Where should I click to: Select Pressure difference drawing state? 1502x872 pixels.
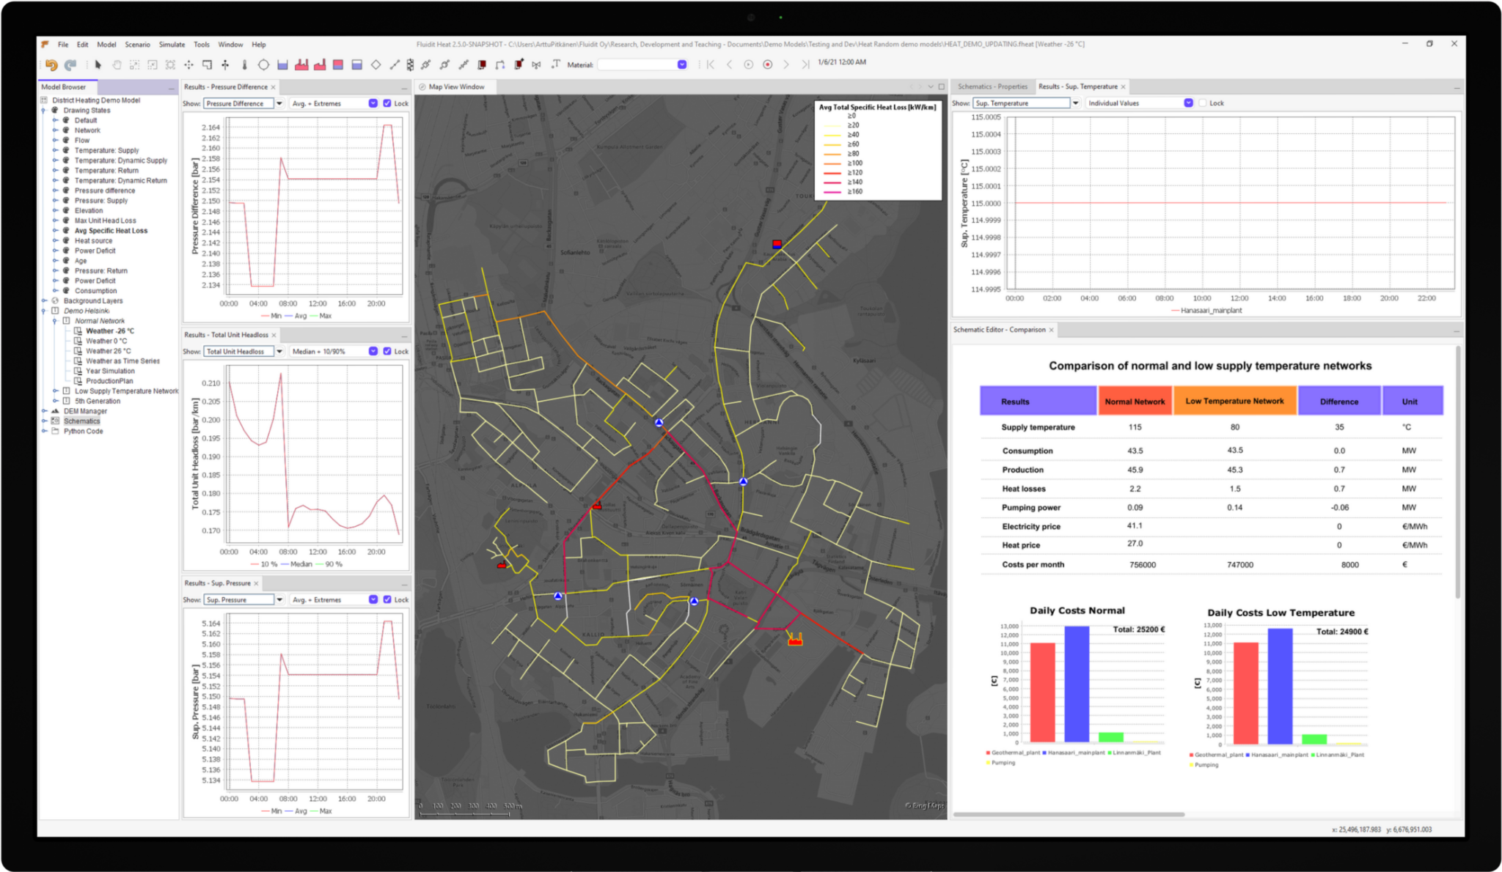104,191
